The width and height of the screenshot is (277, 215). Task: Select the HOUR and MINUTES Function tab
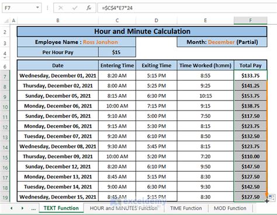tap(124, 208)
